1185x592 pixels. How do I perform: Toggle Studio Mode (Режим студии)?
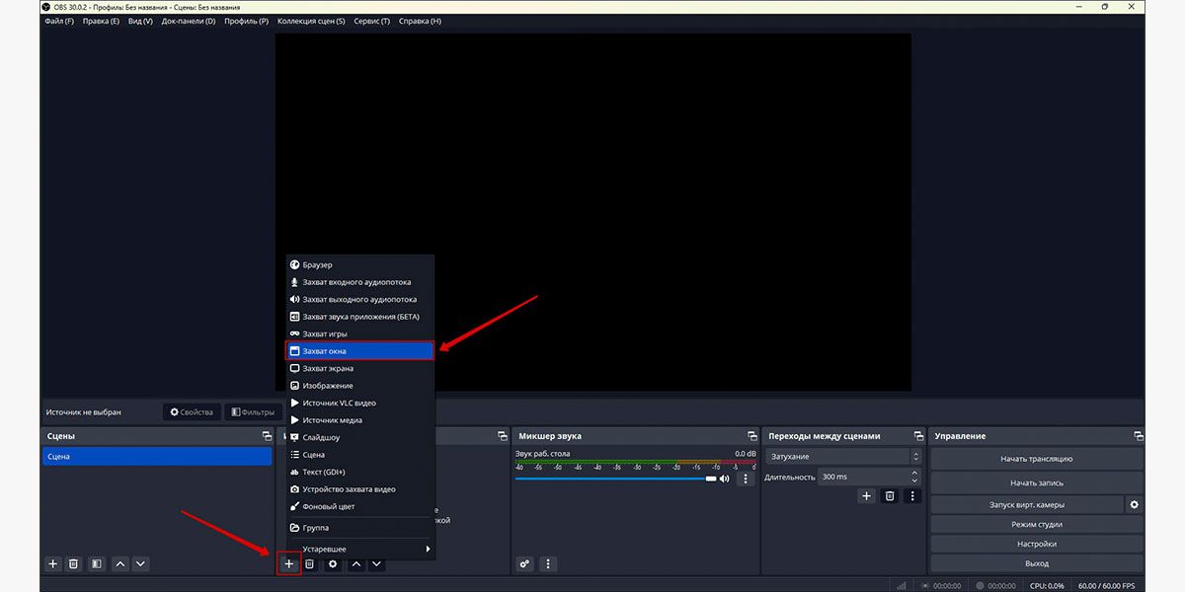pos(1037,524)
